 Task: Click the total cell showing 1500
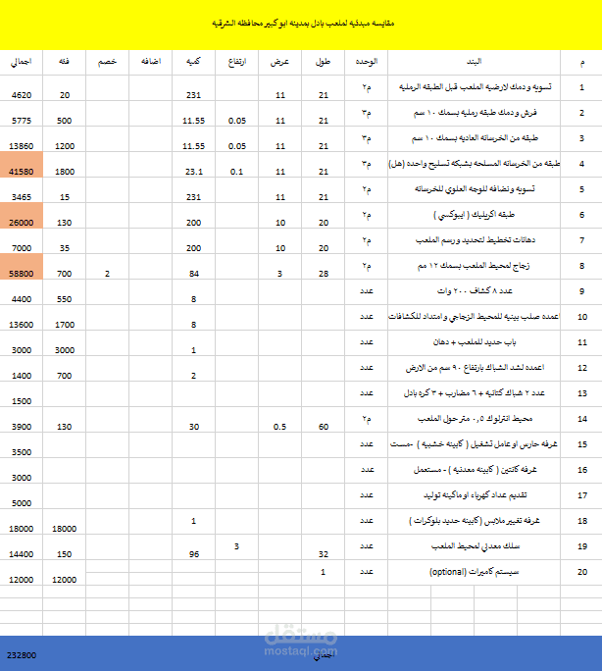(x=22, y=394)
